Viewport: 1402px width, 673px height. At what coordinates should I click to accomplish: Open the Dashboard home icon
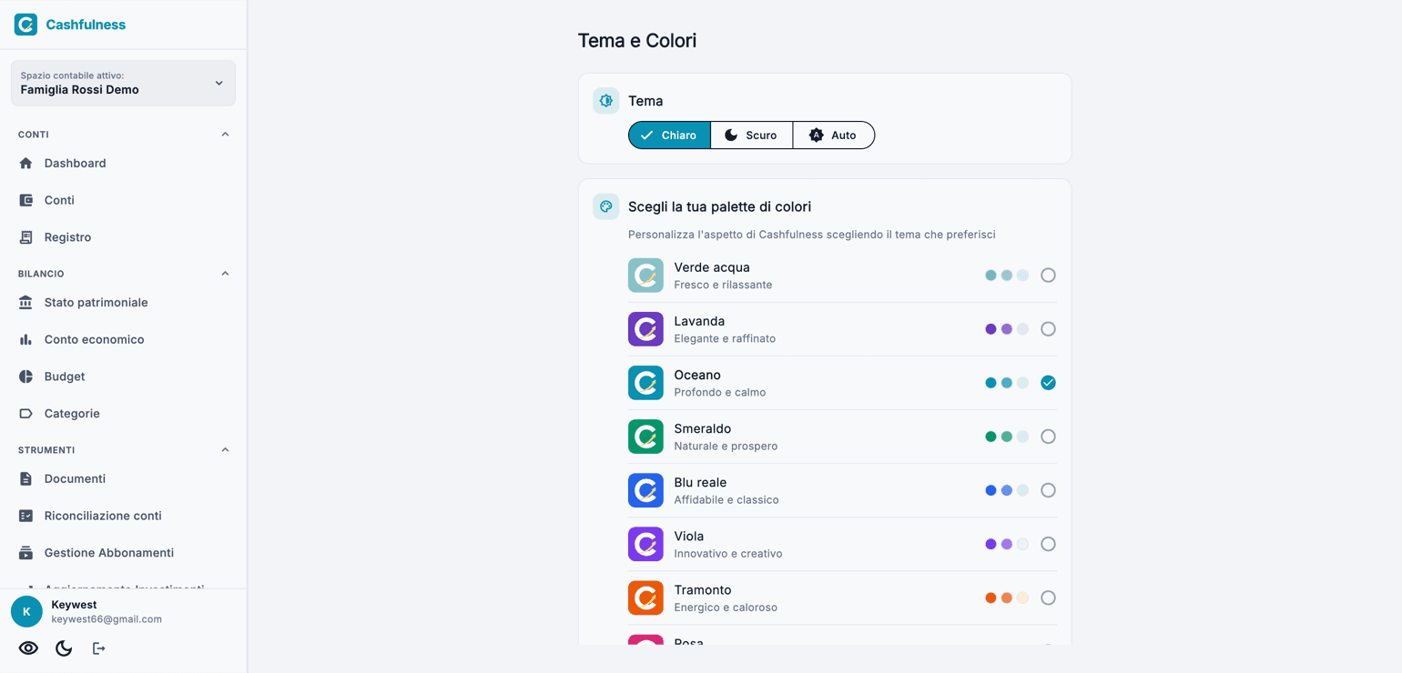pos(25,163)
